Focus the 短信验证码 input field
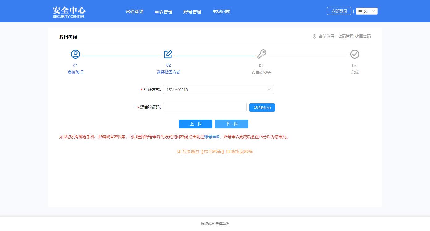Image resolution: width=430 pixels, height=231 pixels. pyautogui.click(x=204, y=107)
